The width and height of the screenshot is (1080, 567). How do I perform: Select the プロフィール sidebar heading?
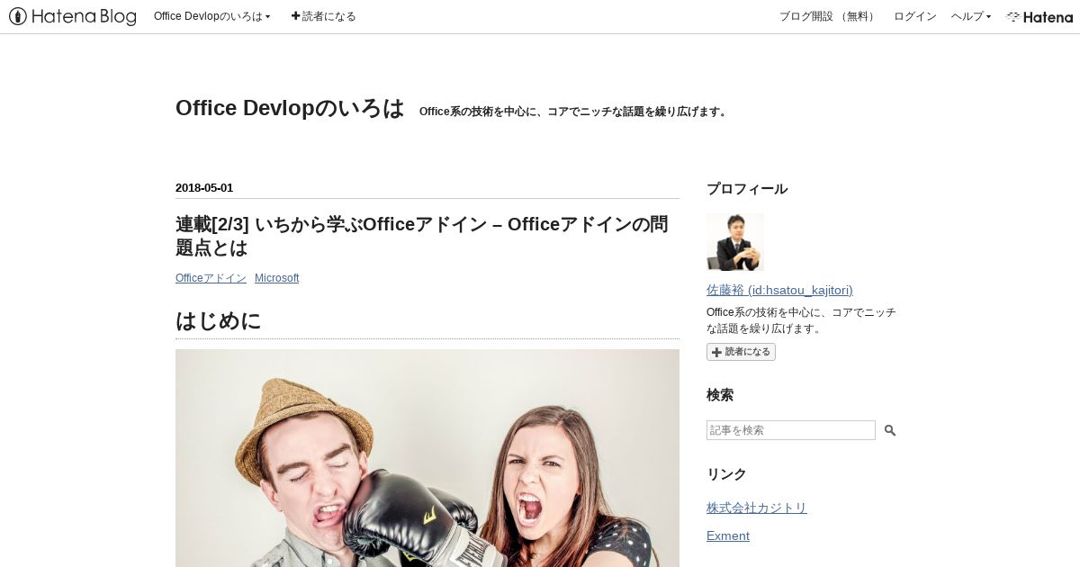click(x=747, y=189)
